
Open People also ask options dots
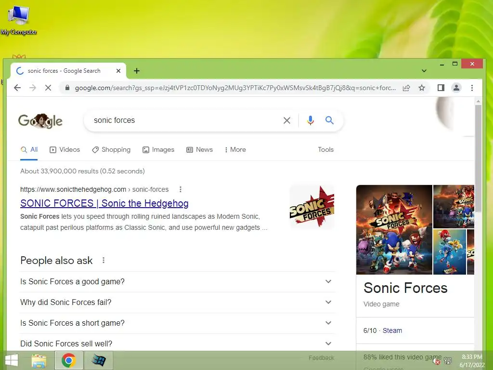click(x=104, y=260)
